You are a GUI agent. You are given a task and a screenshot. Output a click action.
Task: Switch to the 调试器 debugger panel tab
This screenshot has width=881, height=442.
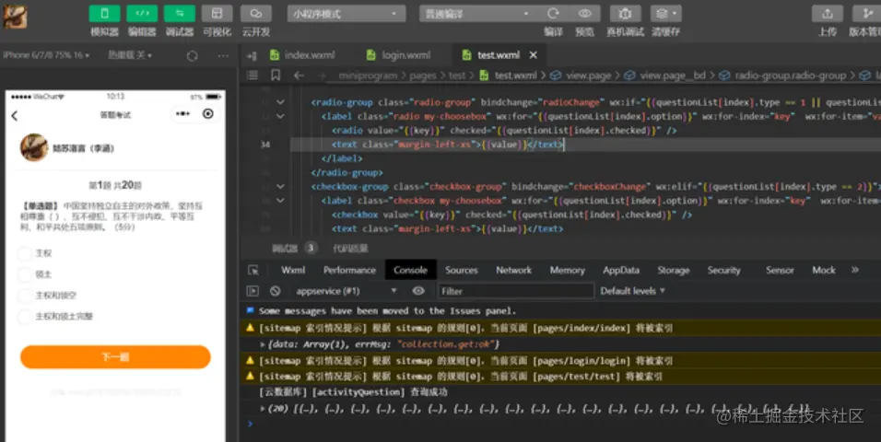285,249
